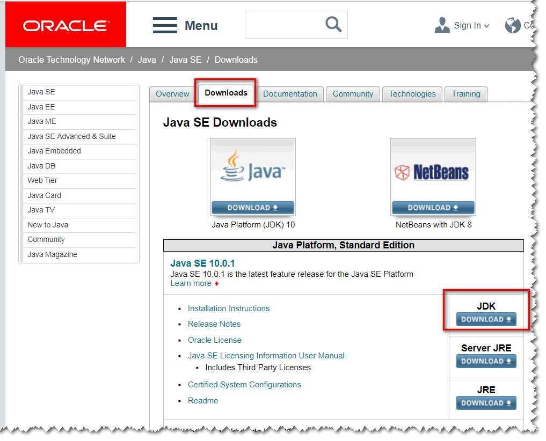Select the Downloads tab

(x=226, y=93)
